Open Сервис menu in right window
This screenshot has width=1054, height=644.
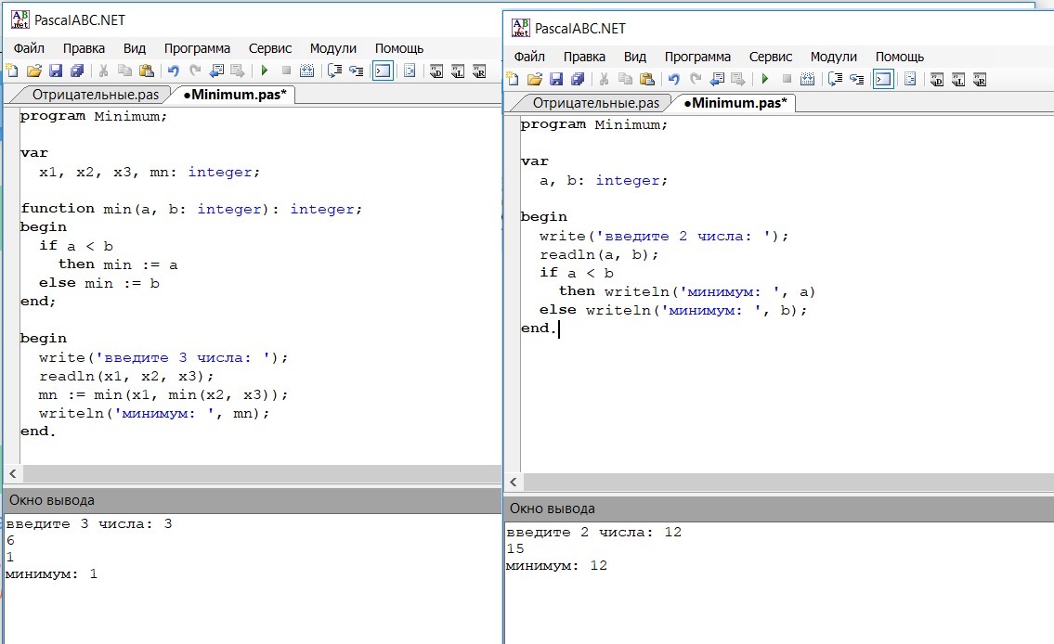point(771,58)
